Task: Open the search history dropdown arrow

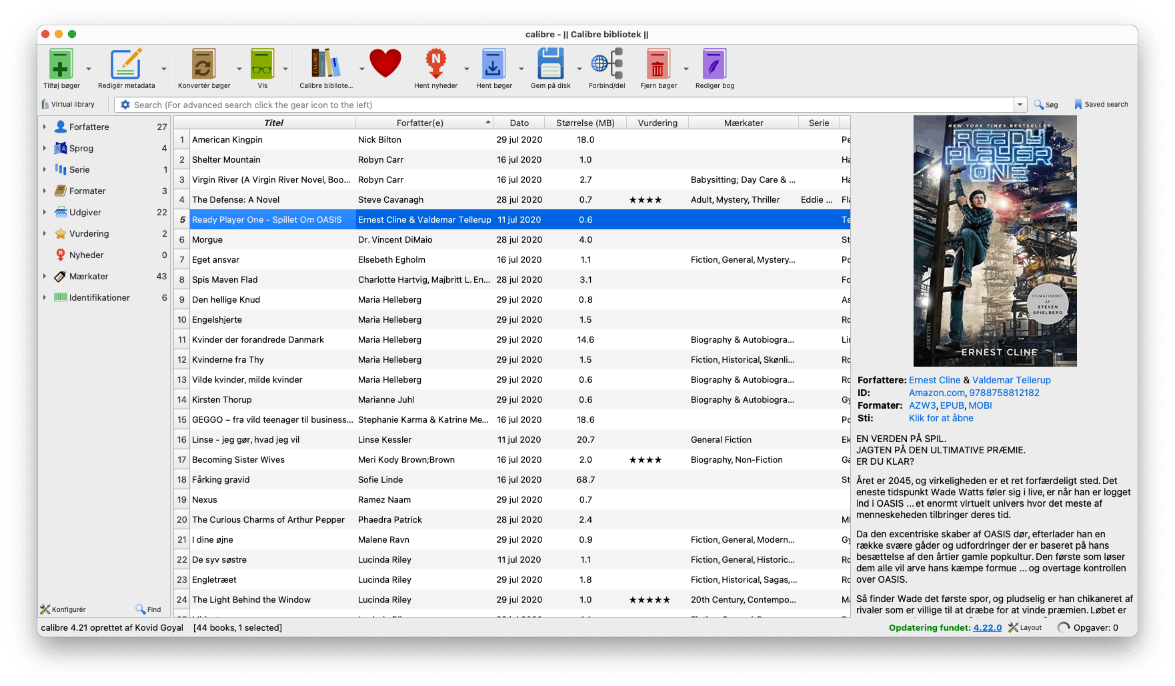Action: click(x=1020, y=105)
